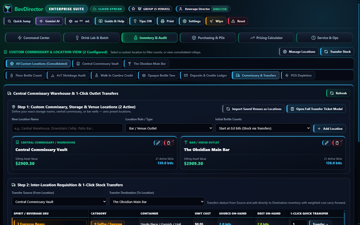The height and width of the screenshot is (225, 360).
Task: Filter by Central Commissary Vault location
Action: (97, 63)
